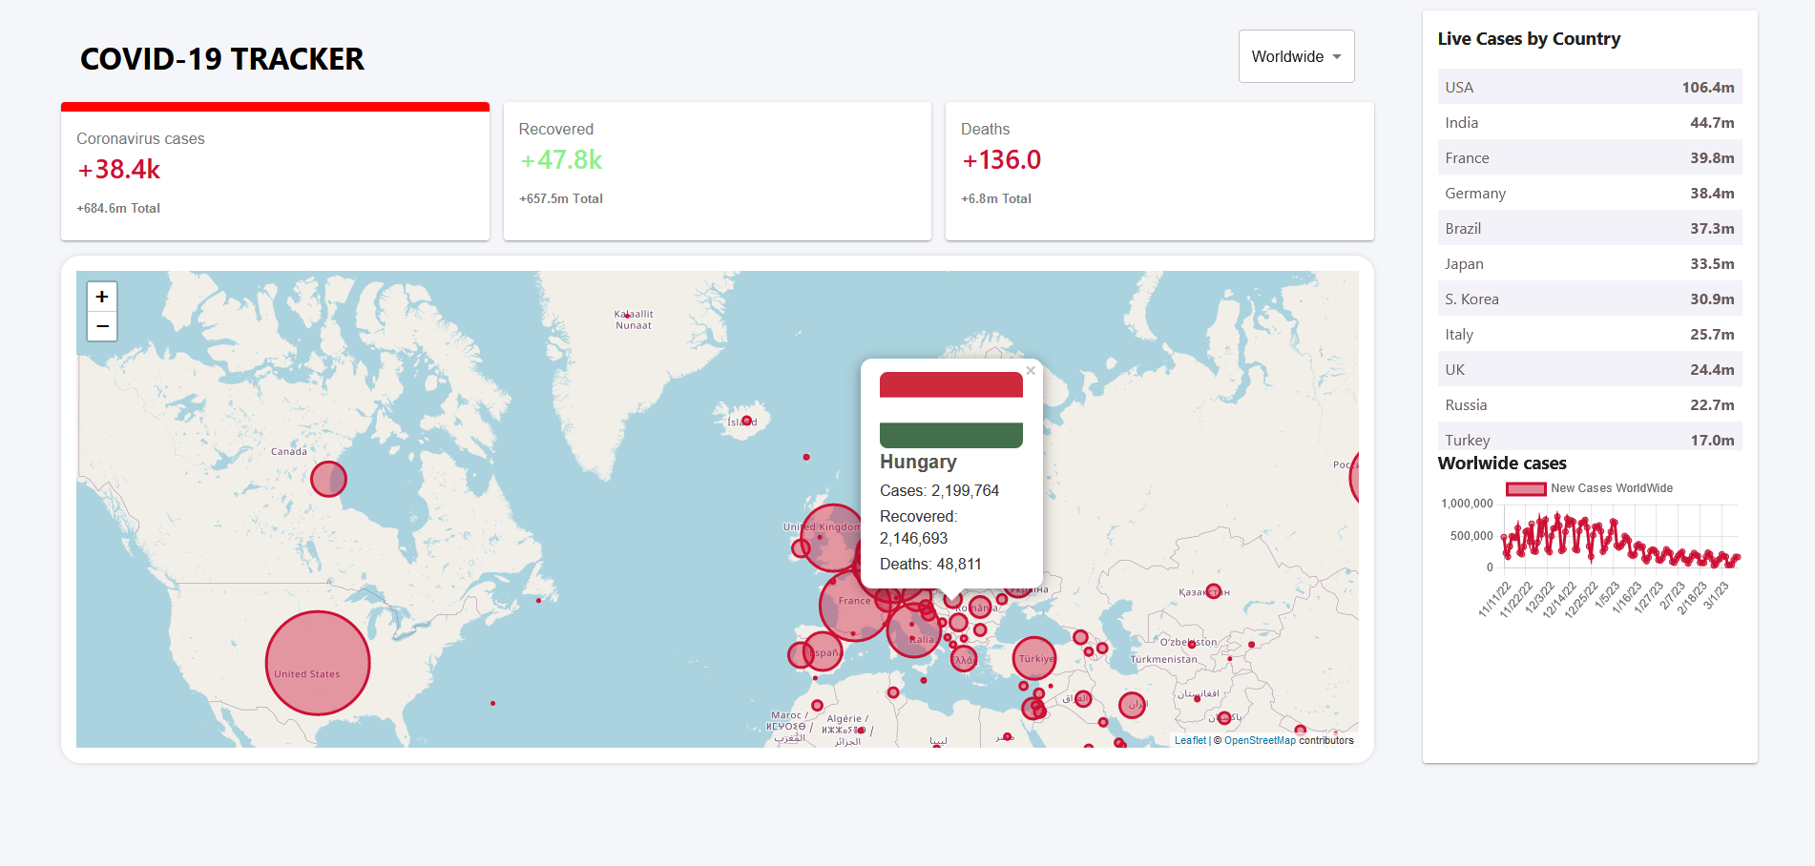Open the OpenStreetMap attribution link
The image size is (1815, 866).
1259,740
